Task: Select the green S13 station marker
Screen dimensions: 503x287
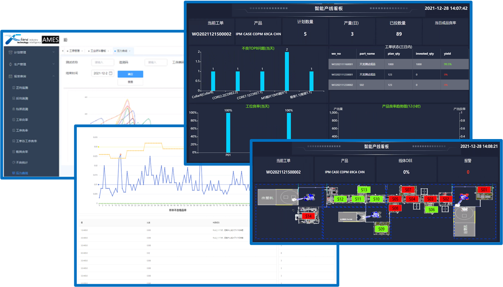Action: coord(364,190)
